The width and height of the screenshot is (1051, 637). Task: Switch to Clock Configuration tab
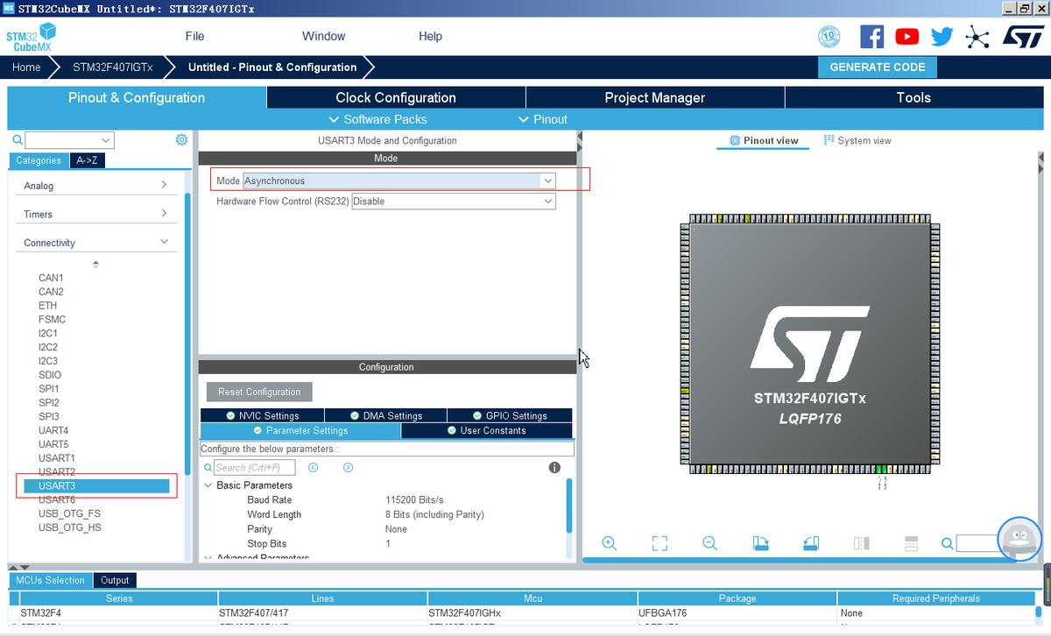click(x=396, y=97)
